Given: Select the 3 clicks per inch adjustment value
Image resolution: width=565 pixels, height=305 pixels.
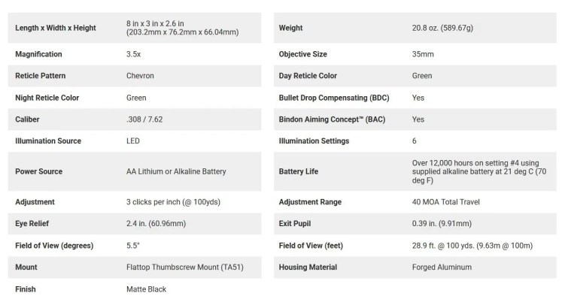Looking at the screenshot, I should [173, 202].
